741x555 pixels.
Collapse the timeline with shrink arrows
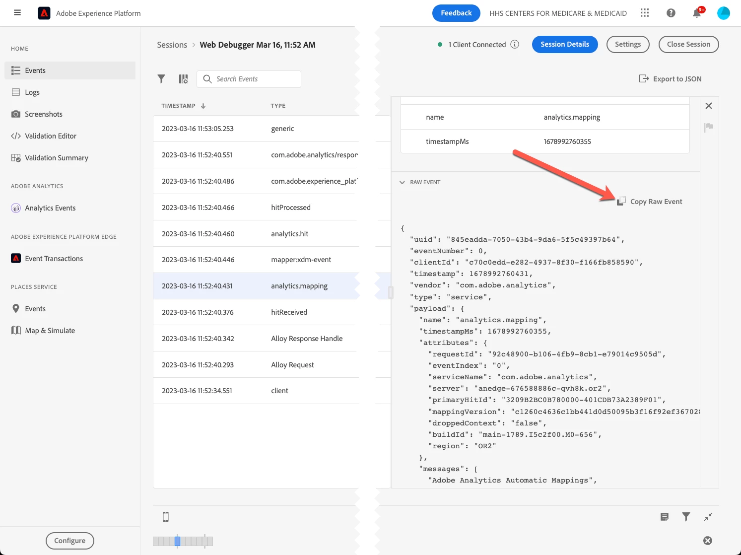click(x=708, y=517)
